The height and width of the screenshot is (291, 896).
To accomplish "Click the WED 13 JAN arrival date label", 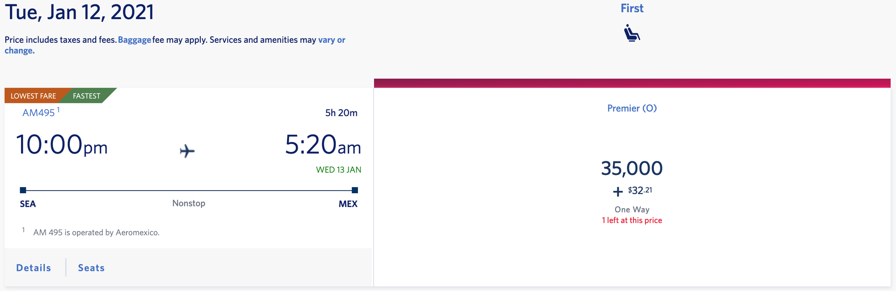I will click(x=338, y=170).
